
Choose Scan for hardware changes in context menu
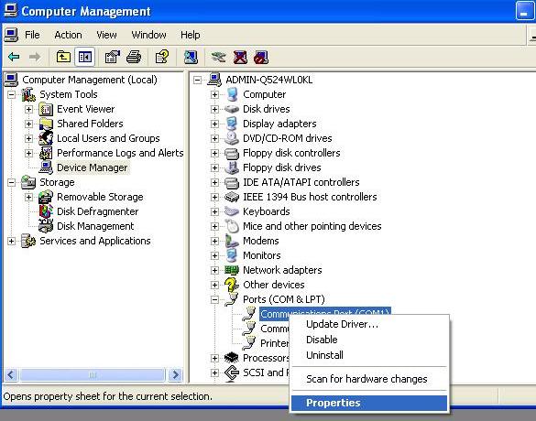pos(369,379)
